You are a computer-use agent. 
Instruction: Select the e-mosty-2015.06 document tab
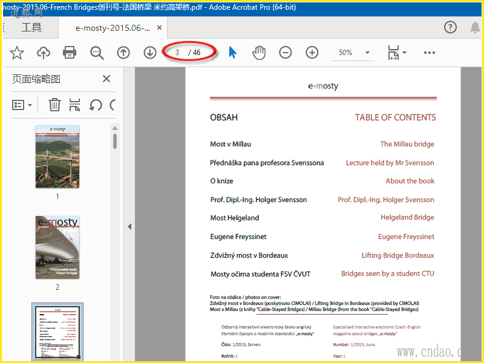113,28
